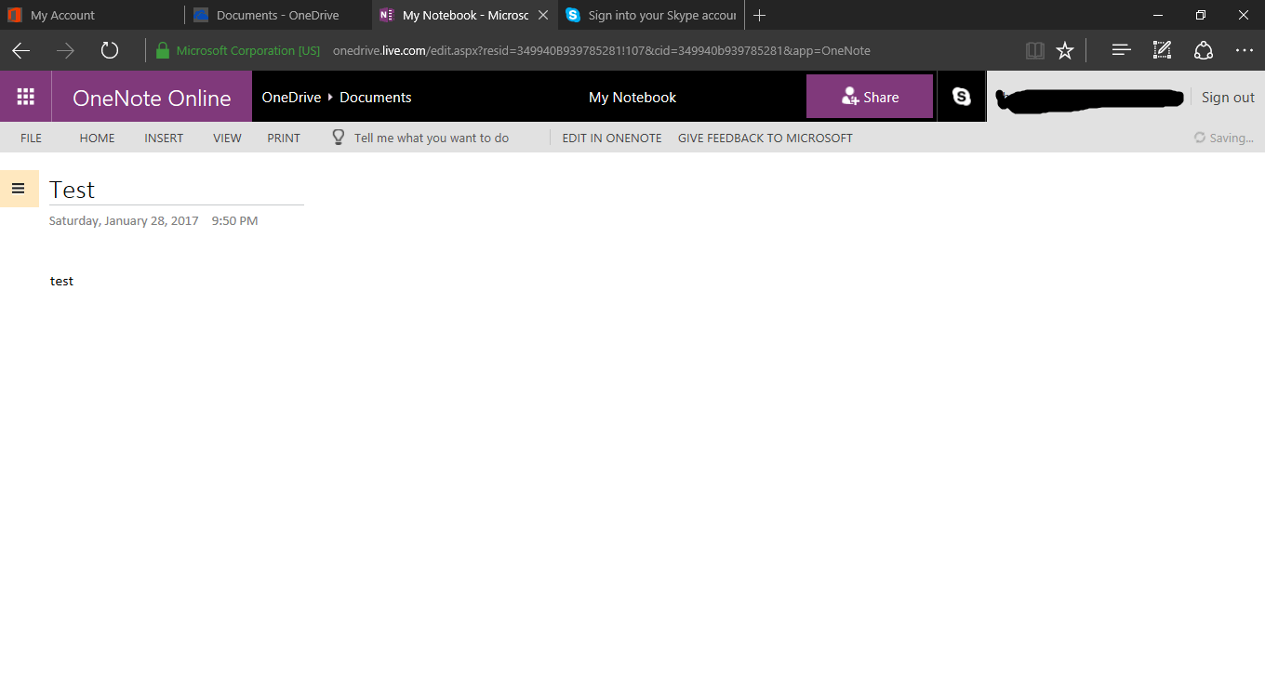The image size is (1265, 686).
Task: Click the OneNote Online brand title
Action: 152,98
